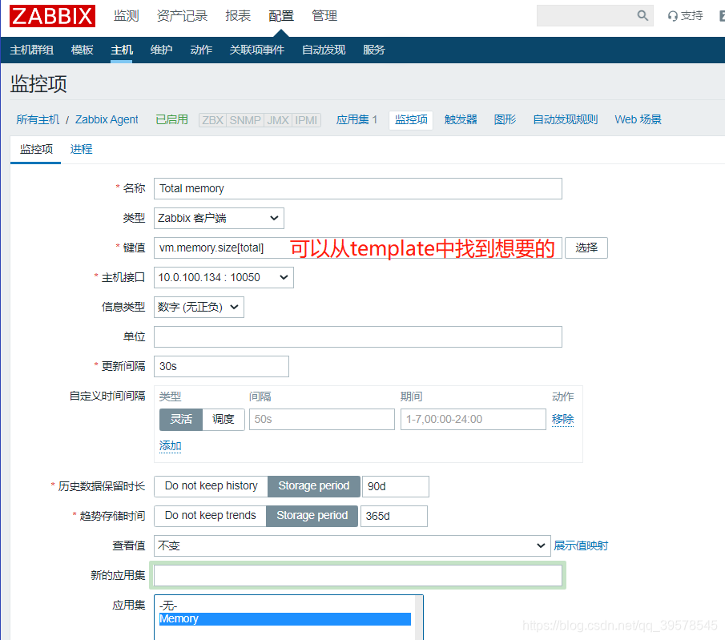The height and width of the screenshot is (640, 725).
Task: Go to 主机群组 submenu
Action: pos(32,50)
